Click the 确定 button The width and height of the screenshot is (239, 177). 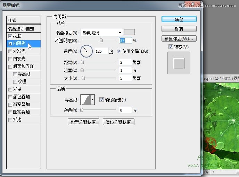click(179, 19)
